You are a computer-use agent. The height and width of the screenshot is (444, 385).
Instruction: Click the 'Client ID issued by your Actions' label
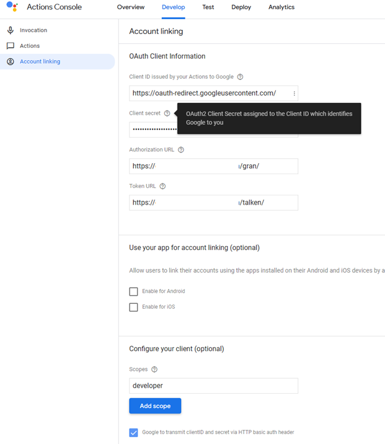pyautogui.click(x=181, y=77)
